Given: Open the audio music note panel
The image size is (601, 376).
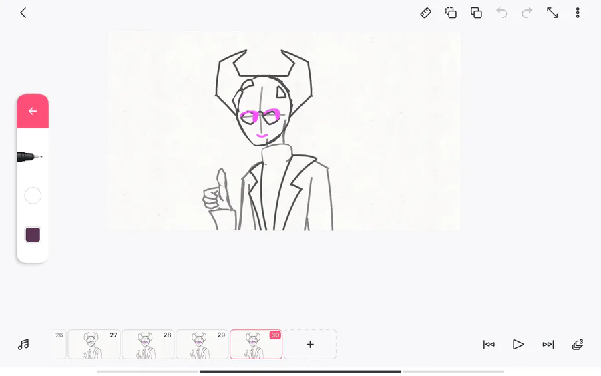Looking at the screenshot, I should pos(23,344).
